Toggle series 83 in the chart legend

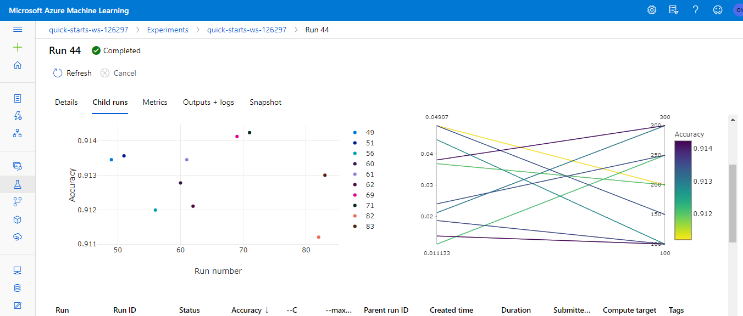[364, 226]
